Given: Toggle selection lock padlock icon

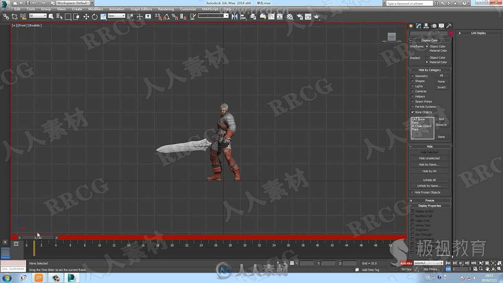Looking at the screenshot, I should pyautogui.click(x=285, y=263).
